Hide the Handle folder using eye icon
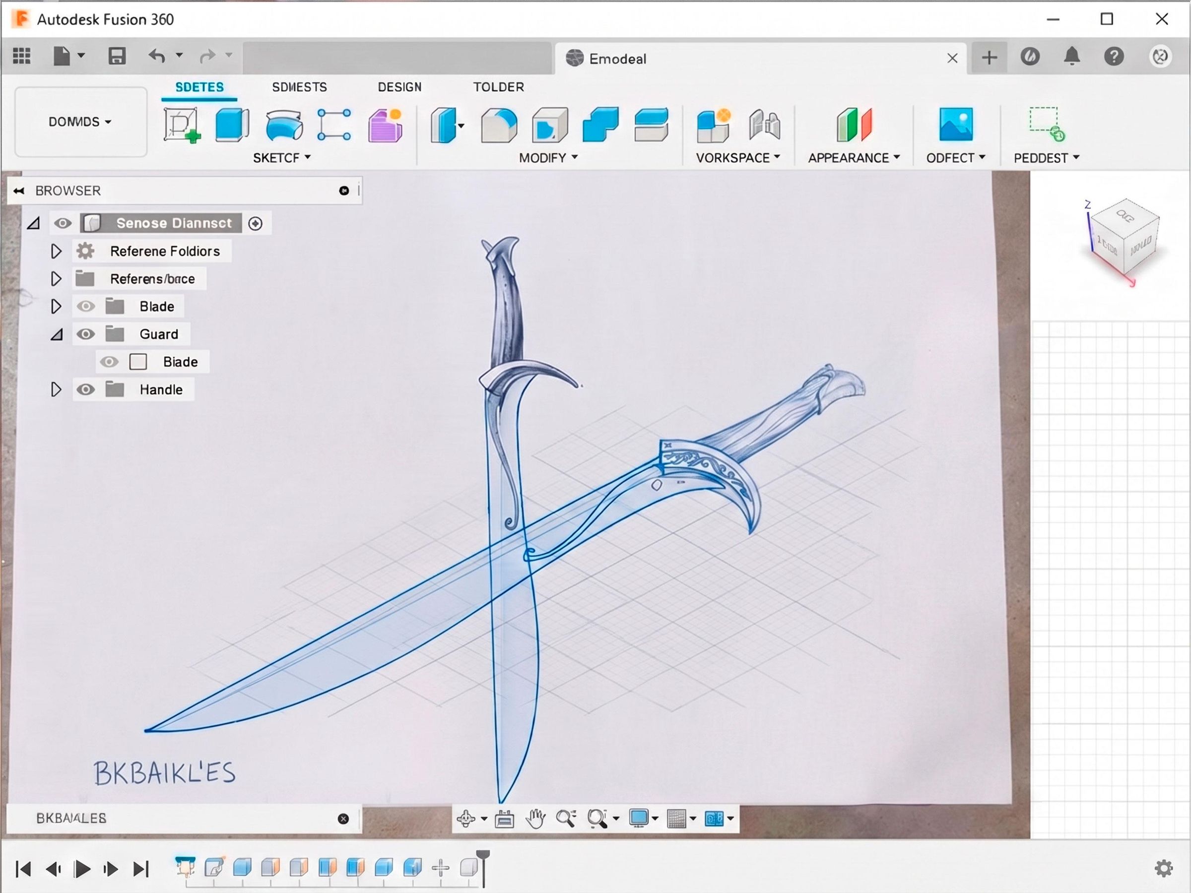This screenshot has width=1191, height=893. click(x=85, y=390)
